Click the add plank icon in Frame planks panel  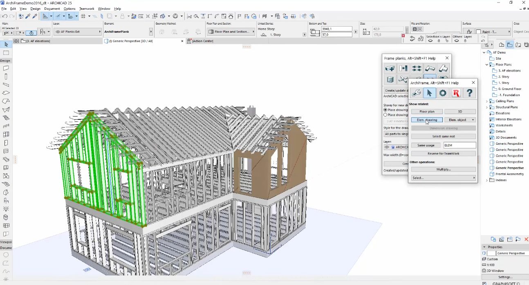[390, 68]
